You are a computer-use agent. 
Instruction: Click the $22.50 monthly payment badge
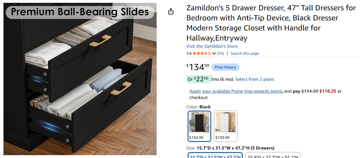[198, 79]
